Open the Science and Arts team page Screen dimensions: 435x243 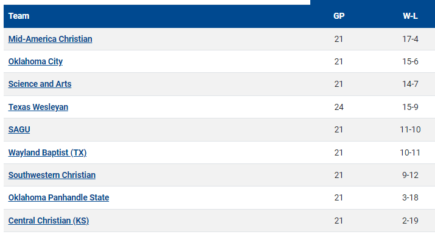point(40,84)
